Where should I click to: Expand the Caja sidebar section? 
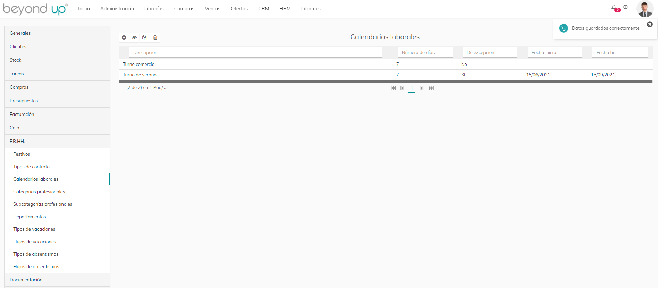(57, 128)
